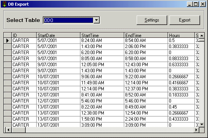The width and height of the screenshot is (208, 138).
Task: Click the EndTime cell 12:54:00 PM
Action: tap(146, 113)
